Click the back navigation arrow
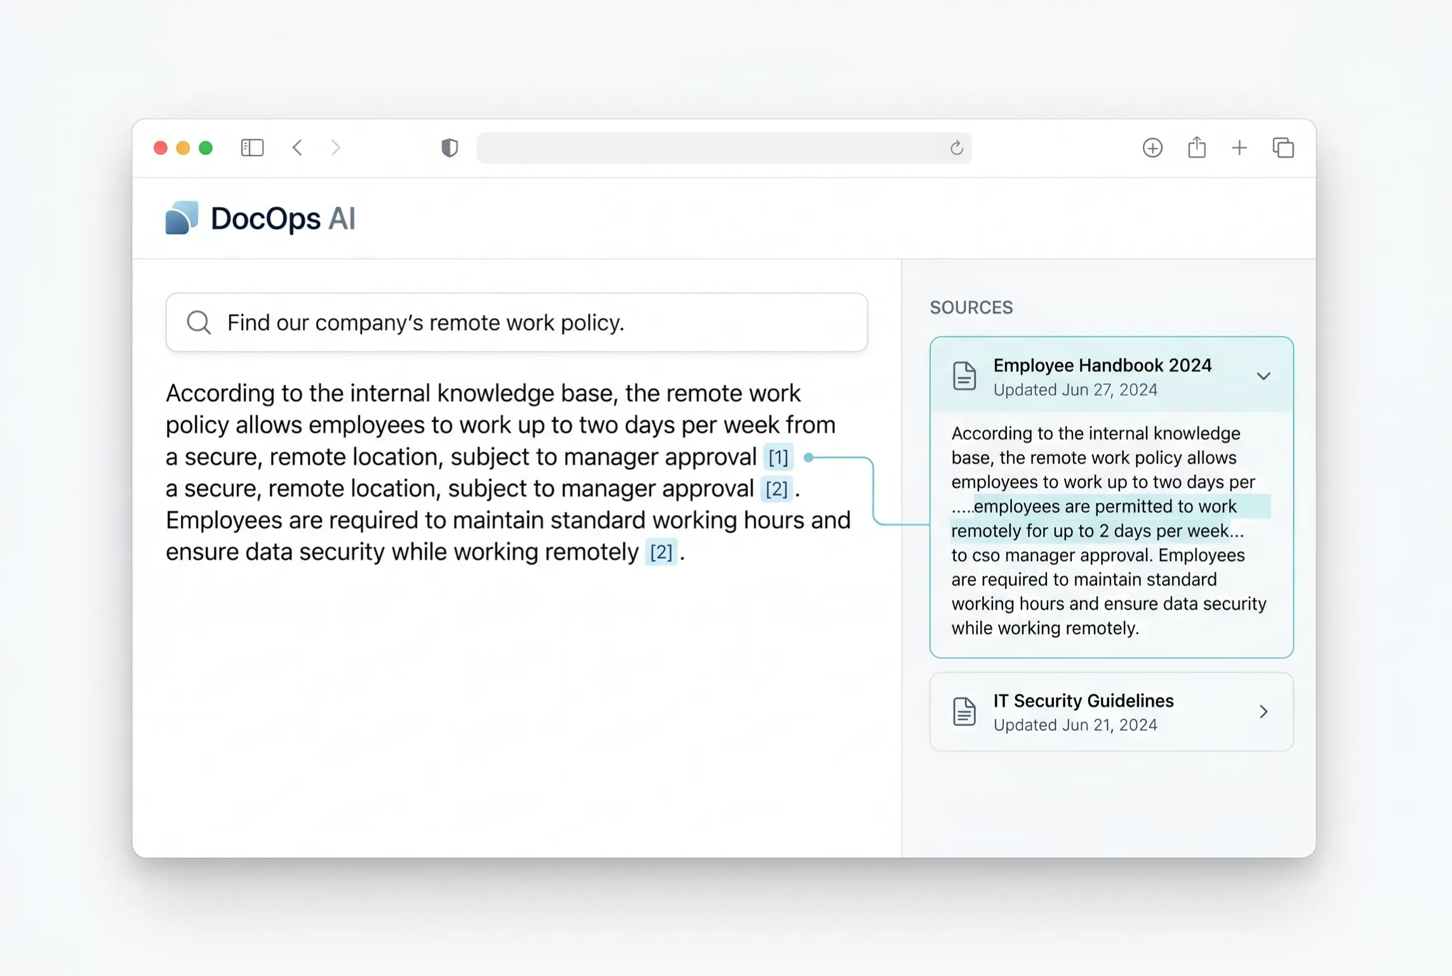The height and width of the screenshot is (976, 1452). point(296,147)
